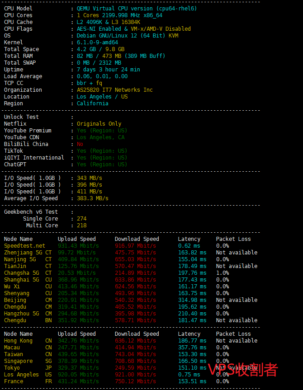Click the Geekbench Single Core score 274
The image size is (303, 390).
click(81, 219)
